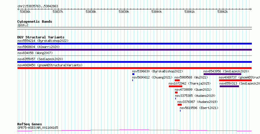Click the thin brown nsv834058 variant line
The width and height of the screenshot is (260, 134).
pos(134,56)
